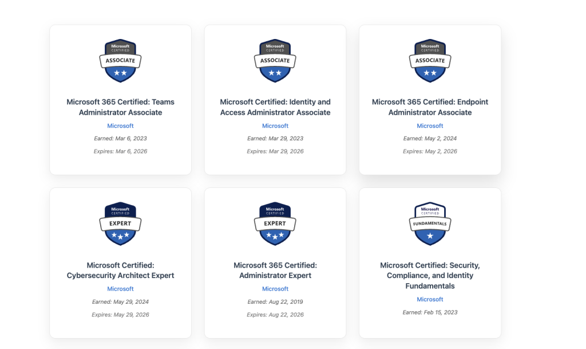Open Microsoft 365 Certified: Teams Administrator Associate title
The image size is (586, 349).
[120, 107]
